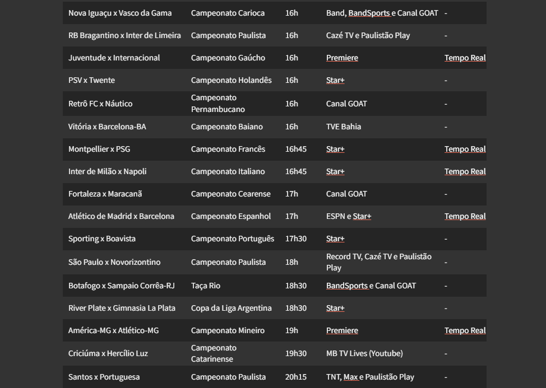Open Star+ link for PSV x Twente
This screenshot has height=388, width=546.
335,80
